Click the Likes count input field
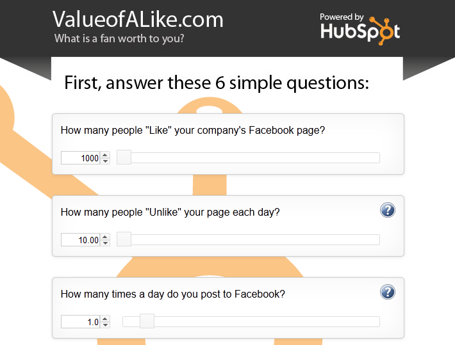Viewport: 455px width, 345px height. (x=81, y=158)
